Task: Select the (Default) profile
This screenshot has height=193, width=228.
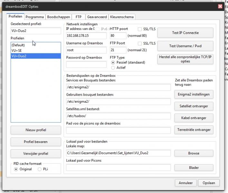Action: point(18,45)
